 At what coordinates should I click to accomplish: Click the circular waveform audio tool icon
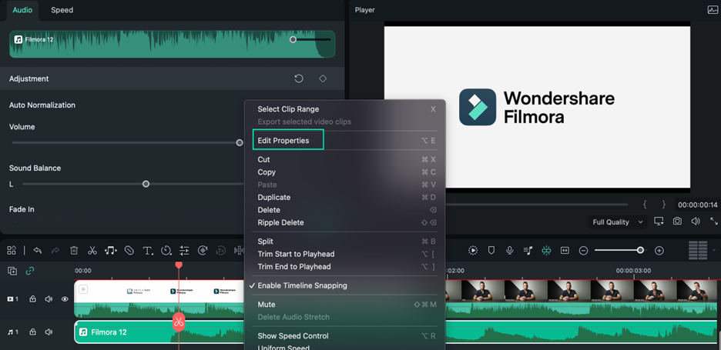(203, 250)
